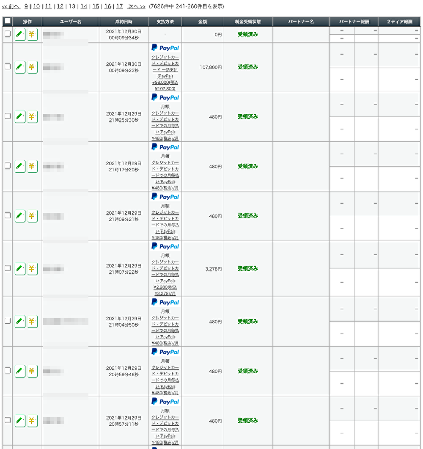Go back using the << 前へ link
This screenshot has width=423, height=449.
tap(11, 6)
